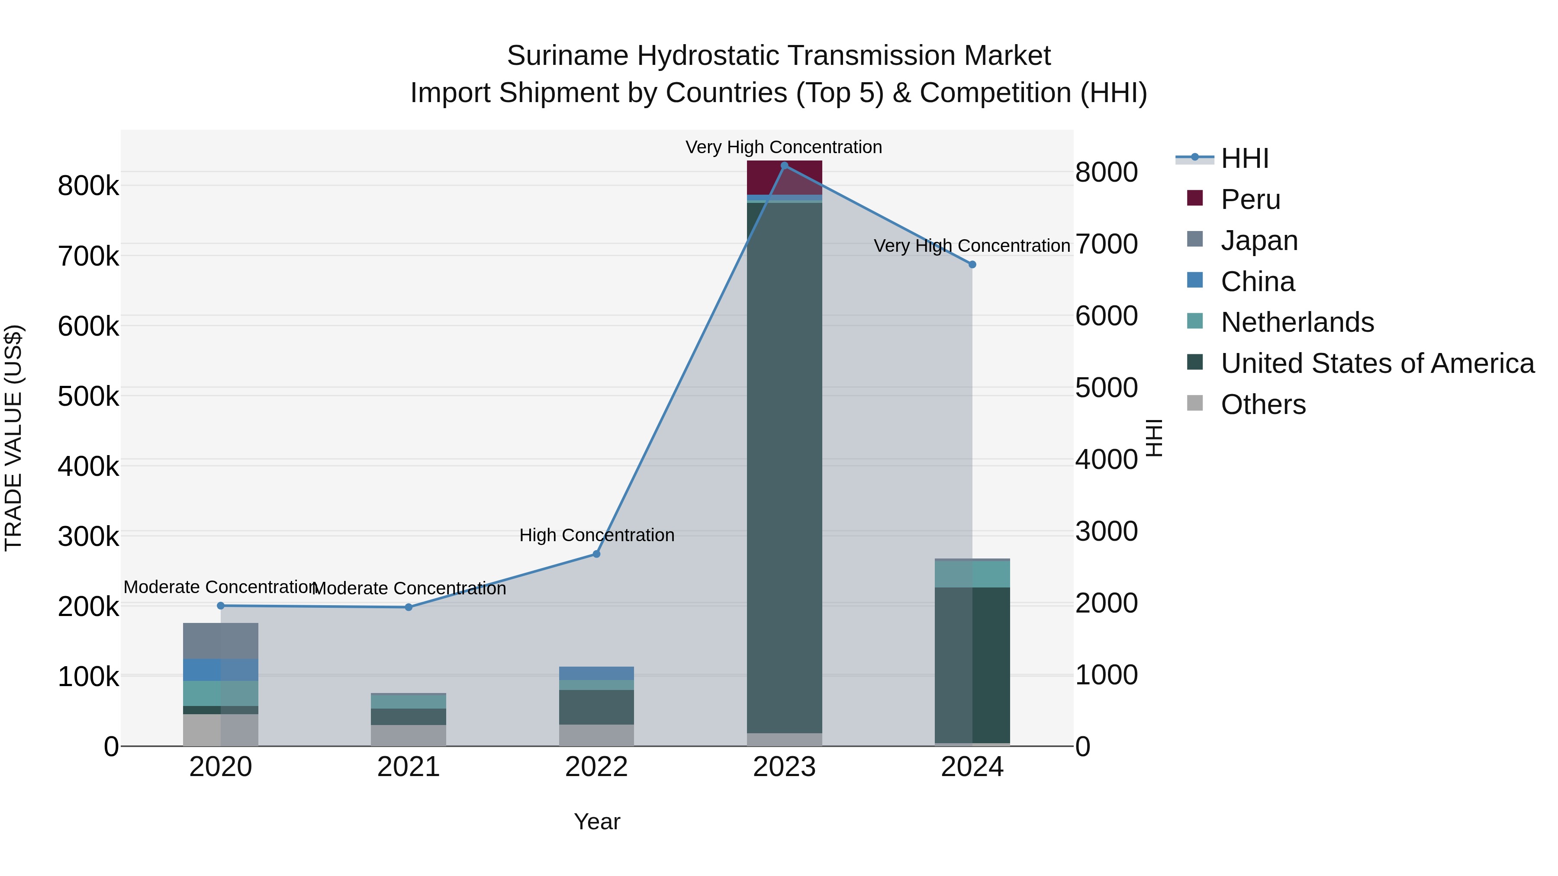Toggle the Netherlands legend label
1558x876 pixels.
tap(1297, 321)
